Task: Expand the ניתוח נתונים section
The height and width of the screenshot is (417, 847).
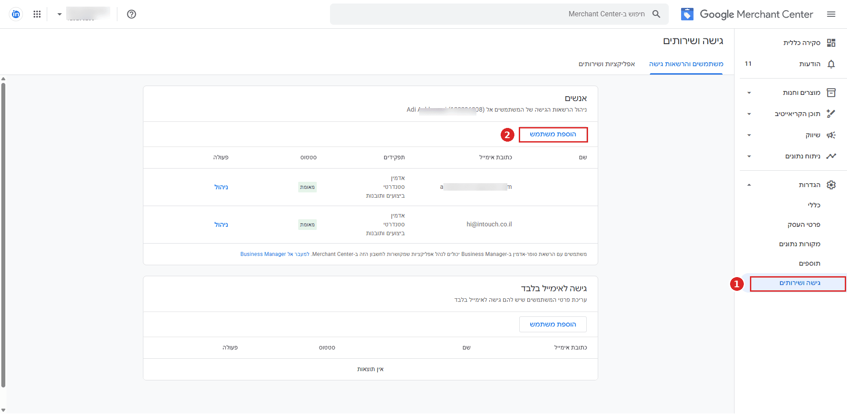Action: [x=749, y=156]
